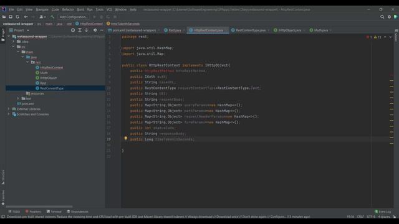Click the Save All toolbar icon
The image size is (399, 224).
click(11, 17)
